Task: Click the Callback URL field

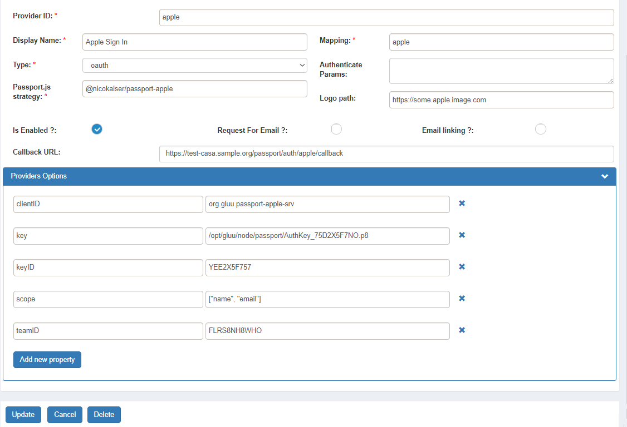Action: [386, 153]
